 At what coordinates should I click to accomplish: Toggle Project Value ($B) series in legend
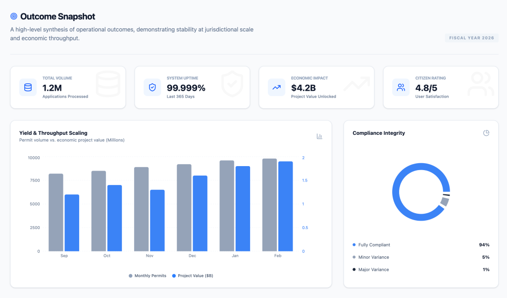point(192,276)
